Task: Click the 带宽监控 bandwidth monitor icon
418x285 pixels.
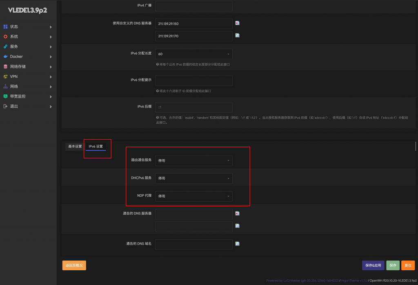Action: pyautogui.click(x=5, y=96)
